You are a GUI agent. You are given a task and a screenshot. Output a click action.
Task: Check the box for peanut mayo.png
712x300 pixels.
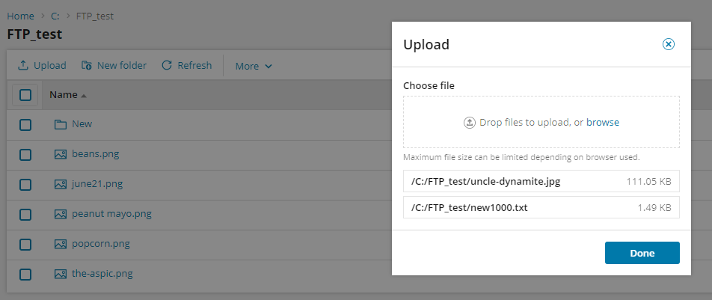click(x=25, y=214)
